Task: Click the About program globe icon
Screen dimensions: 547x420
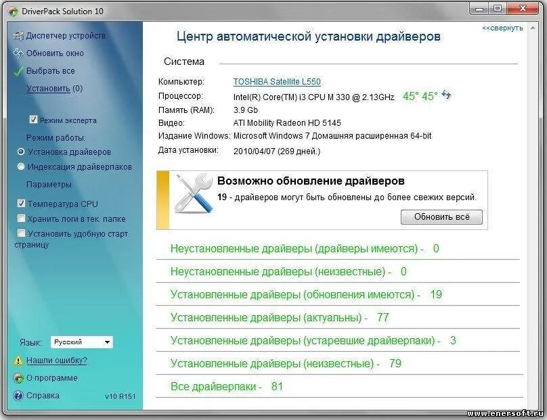Action: 18,378
